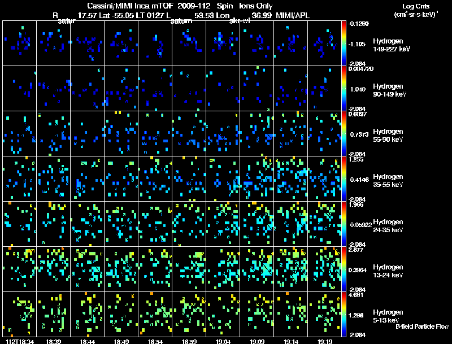This screenshot has width=452, height=344.
Task: Click the 19:14 time axis label
Action: pyautogui.click(x=291, y=341)
